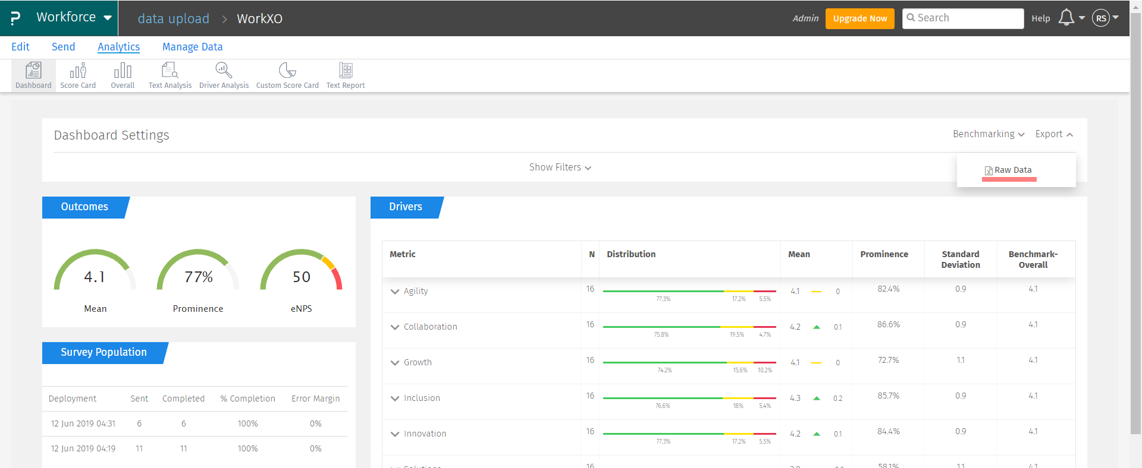Expand the Show Filters section
This screenshot has height=468, width=1142.
tap(560, 167)
